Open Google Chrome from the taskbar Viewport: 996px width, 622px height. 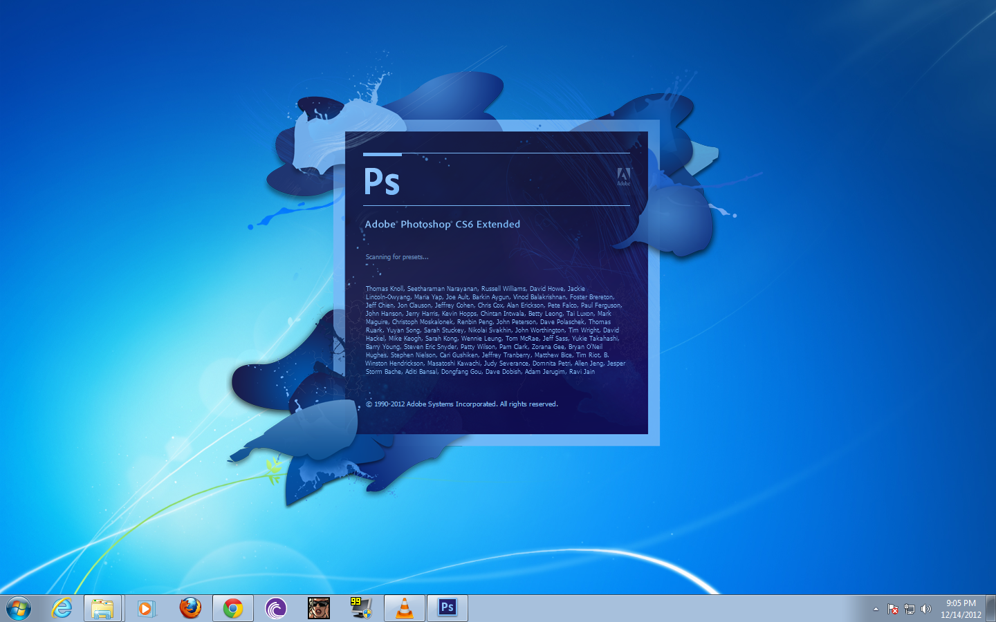tap(233, 608)
